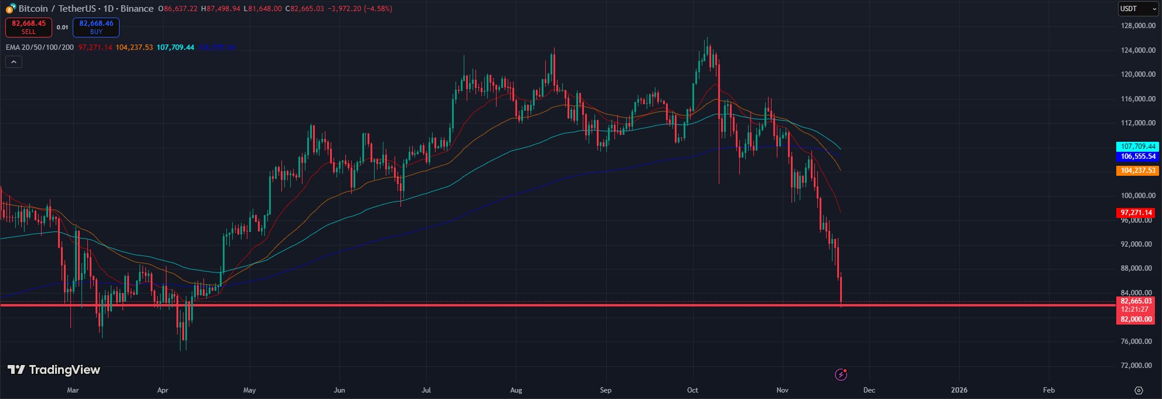Click the high value H87,498.94
Screen dimensions: 1162x399
pyautogui.click(x=220, y=9)
